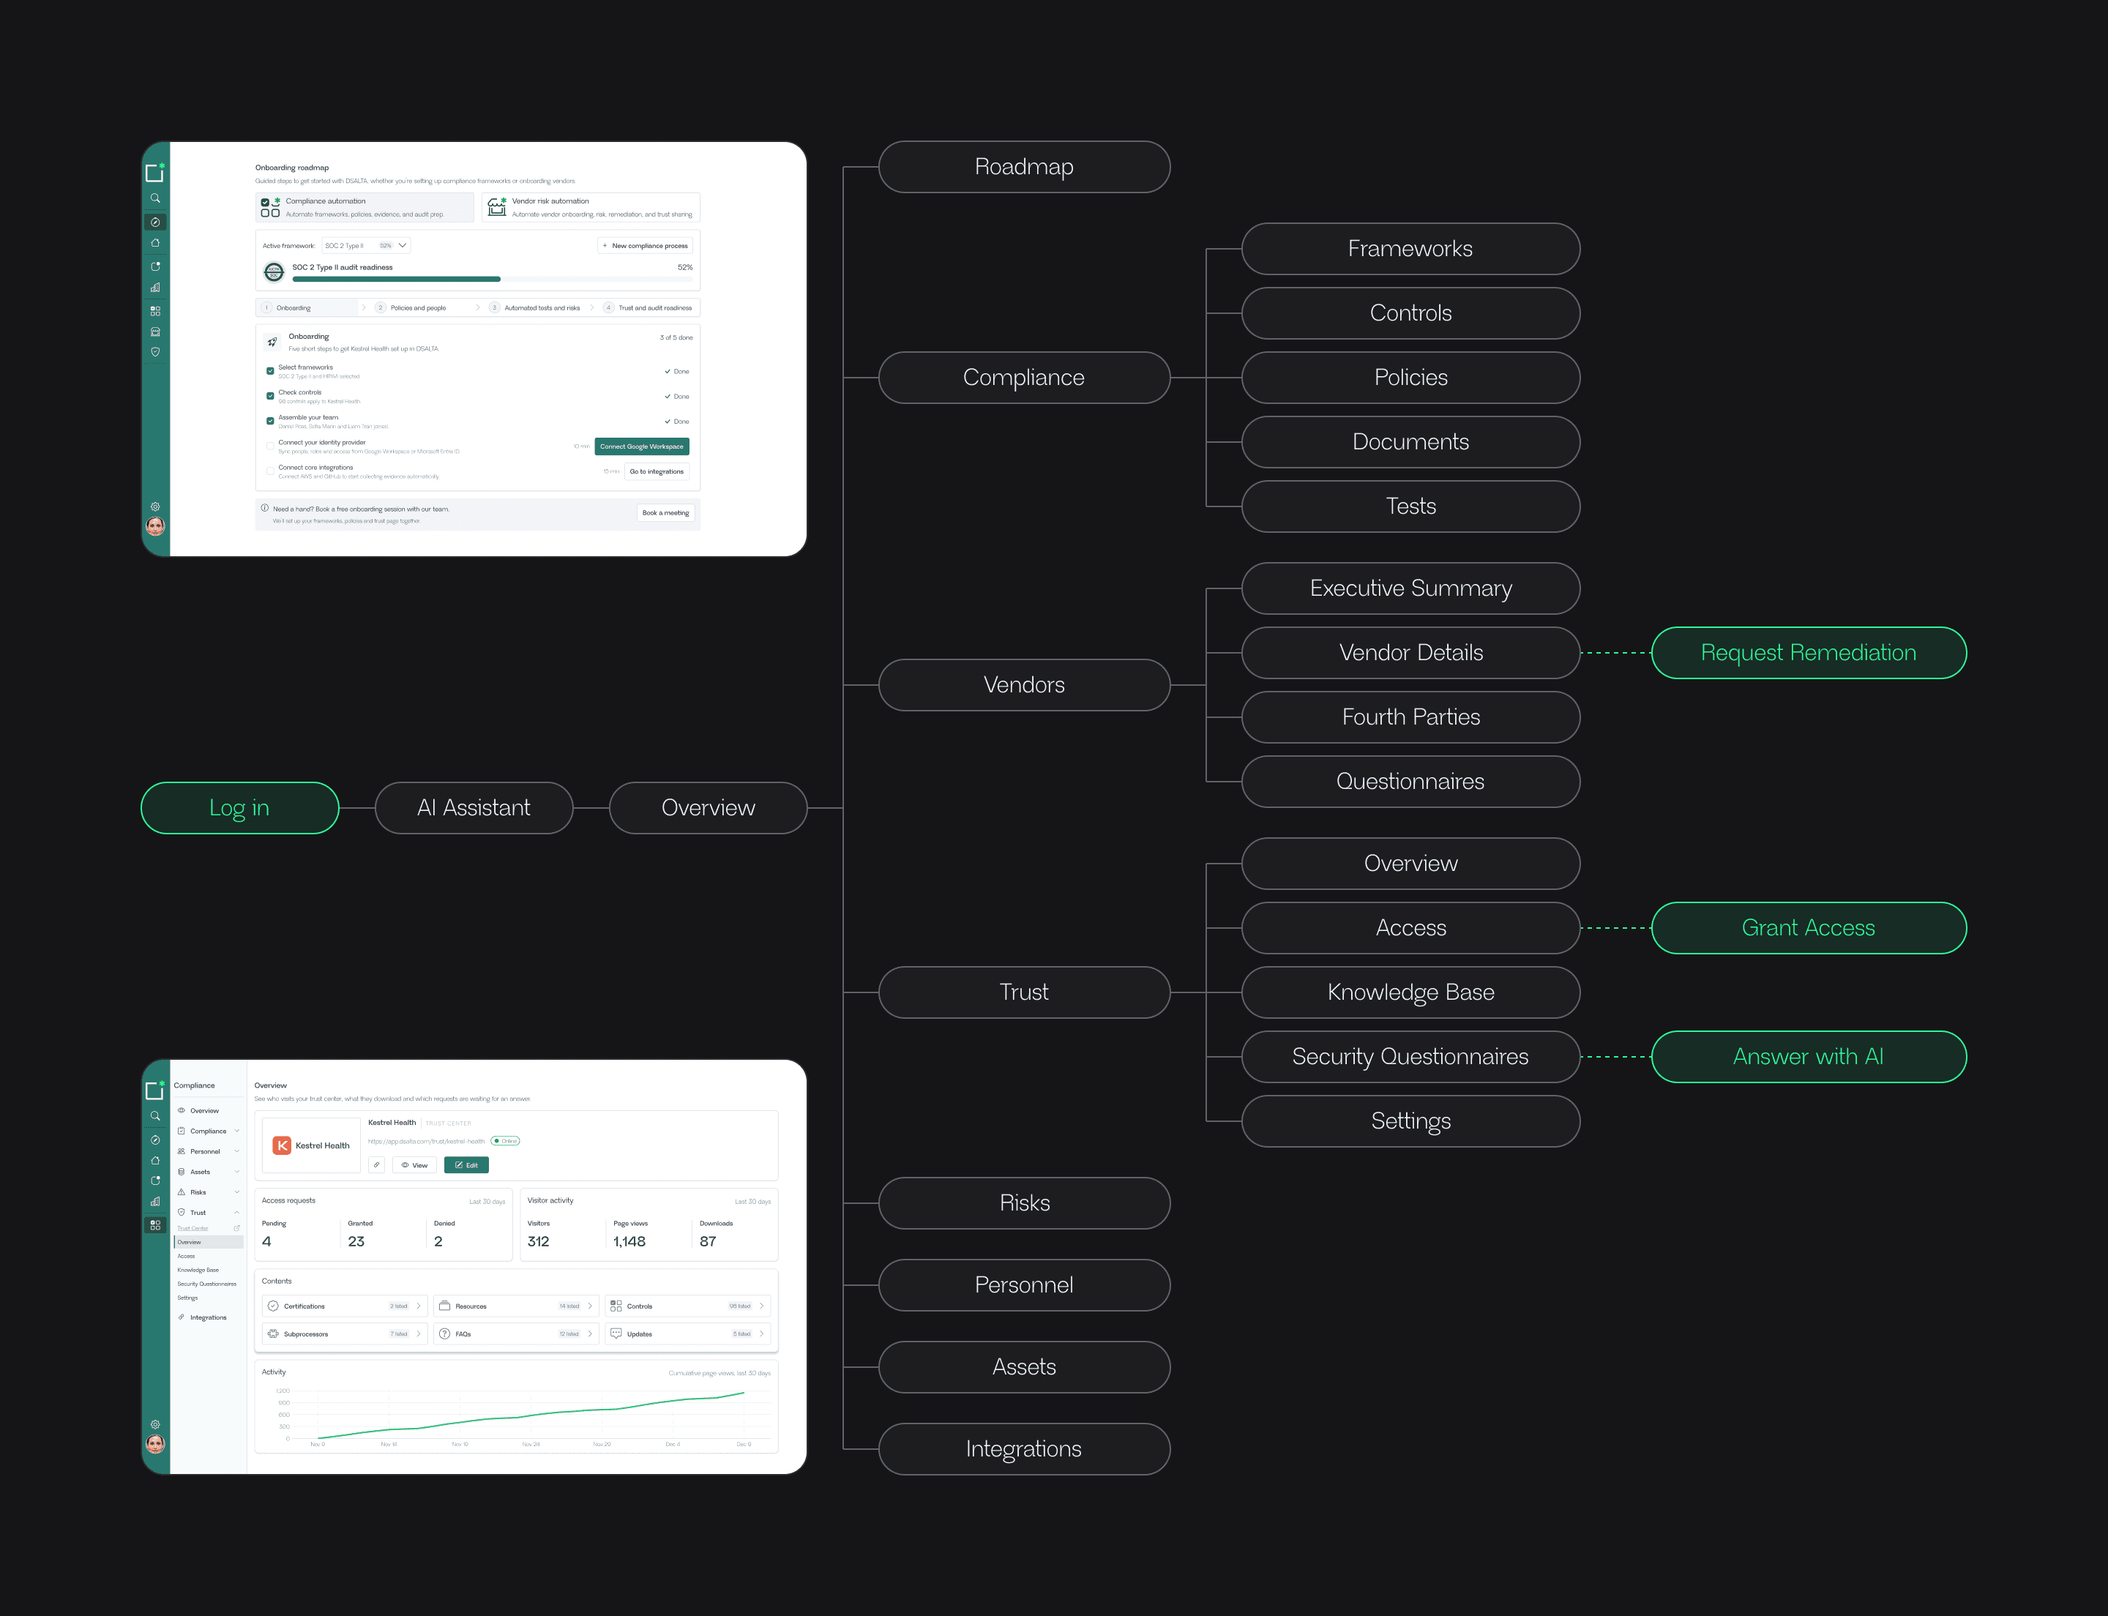Screen dimensions: 2108x1616
Task: Uncheck the Select frameworks checkbox
Action: pos(270,371)
